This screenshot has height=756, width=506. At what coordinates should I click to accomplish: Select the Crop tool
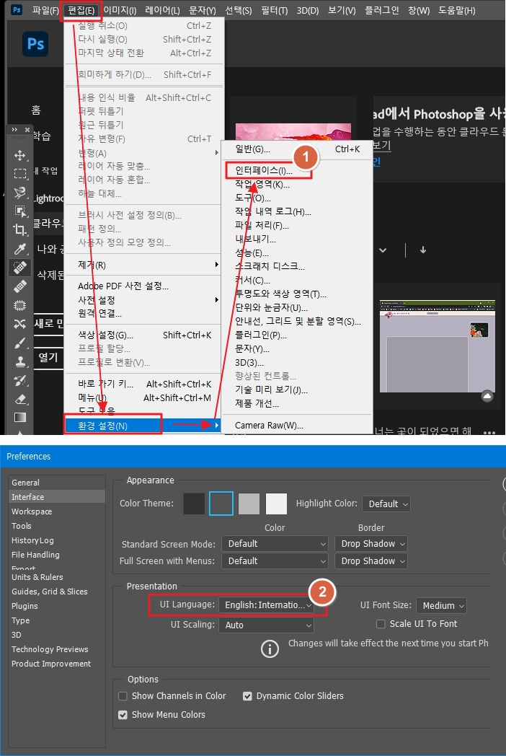coord(19,229)
